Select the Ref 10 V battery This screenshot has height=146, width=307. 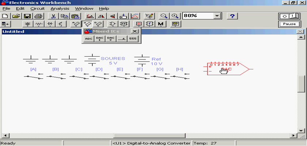142,60
